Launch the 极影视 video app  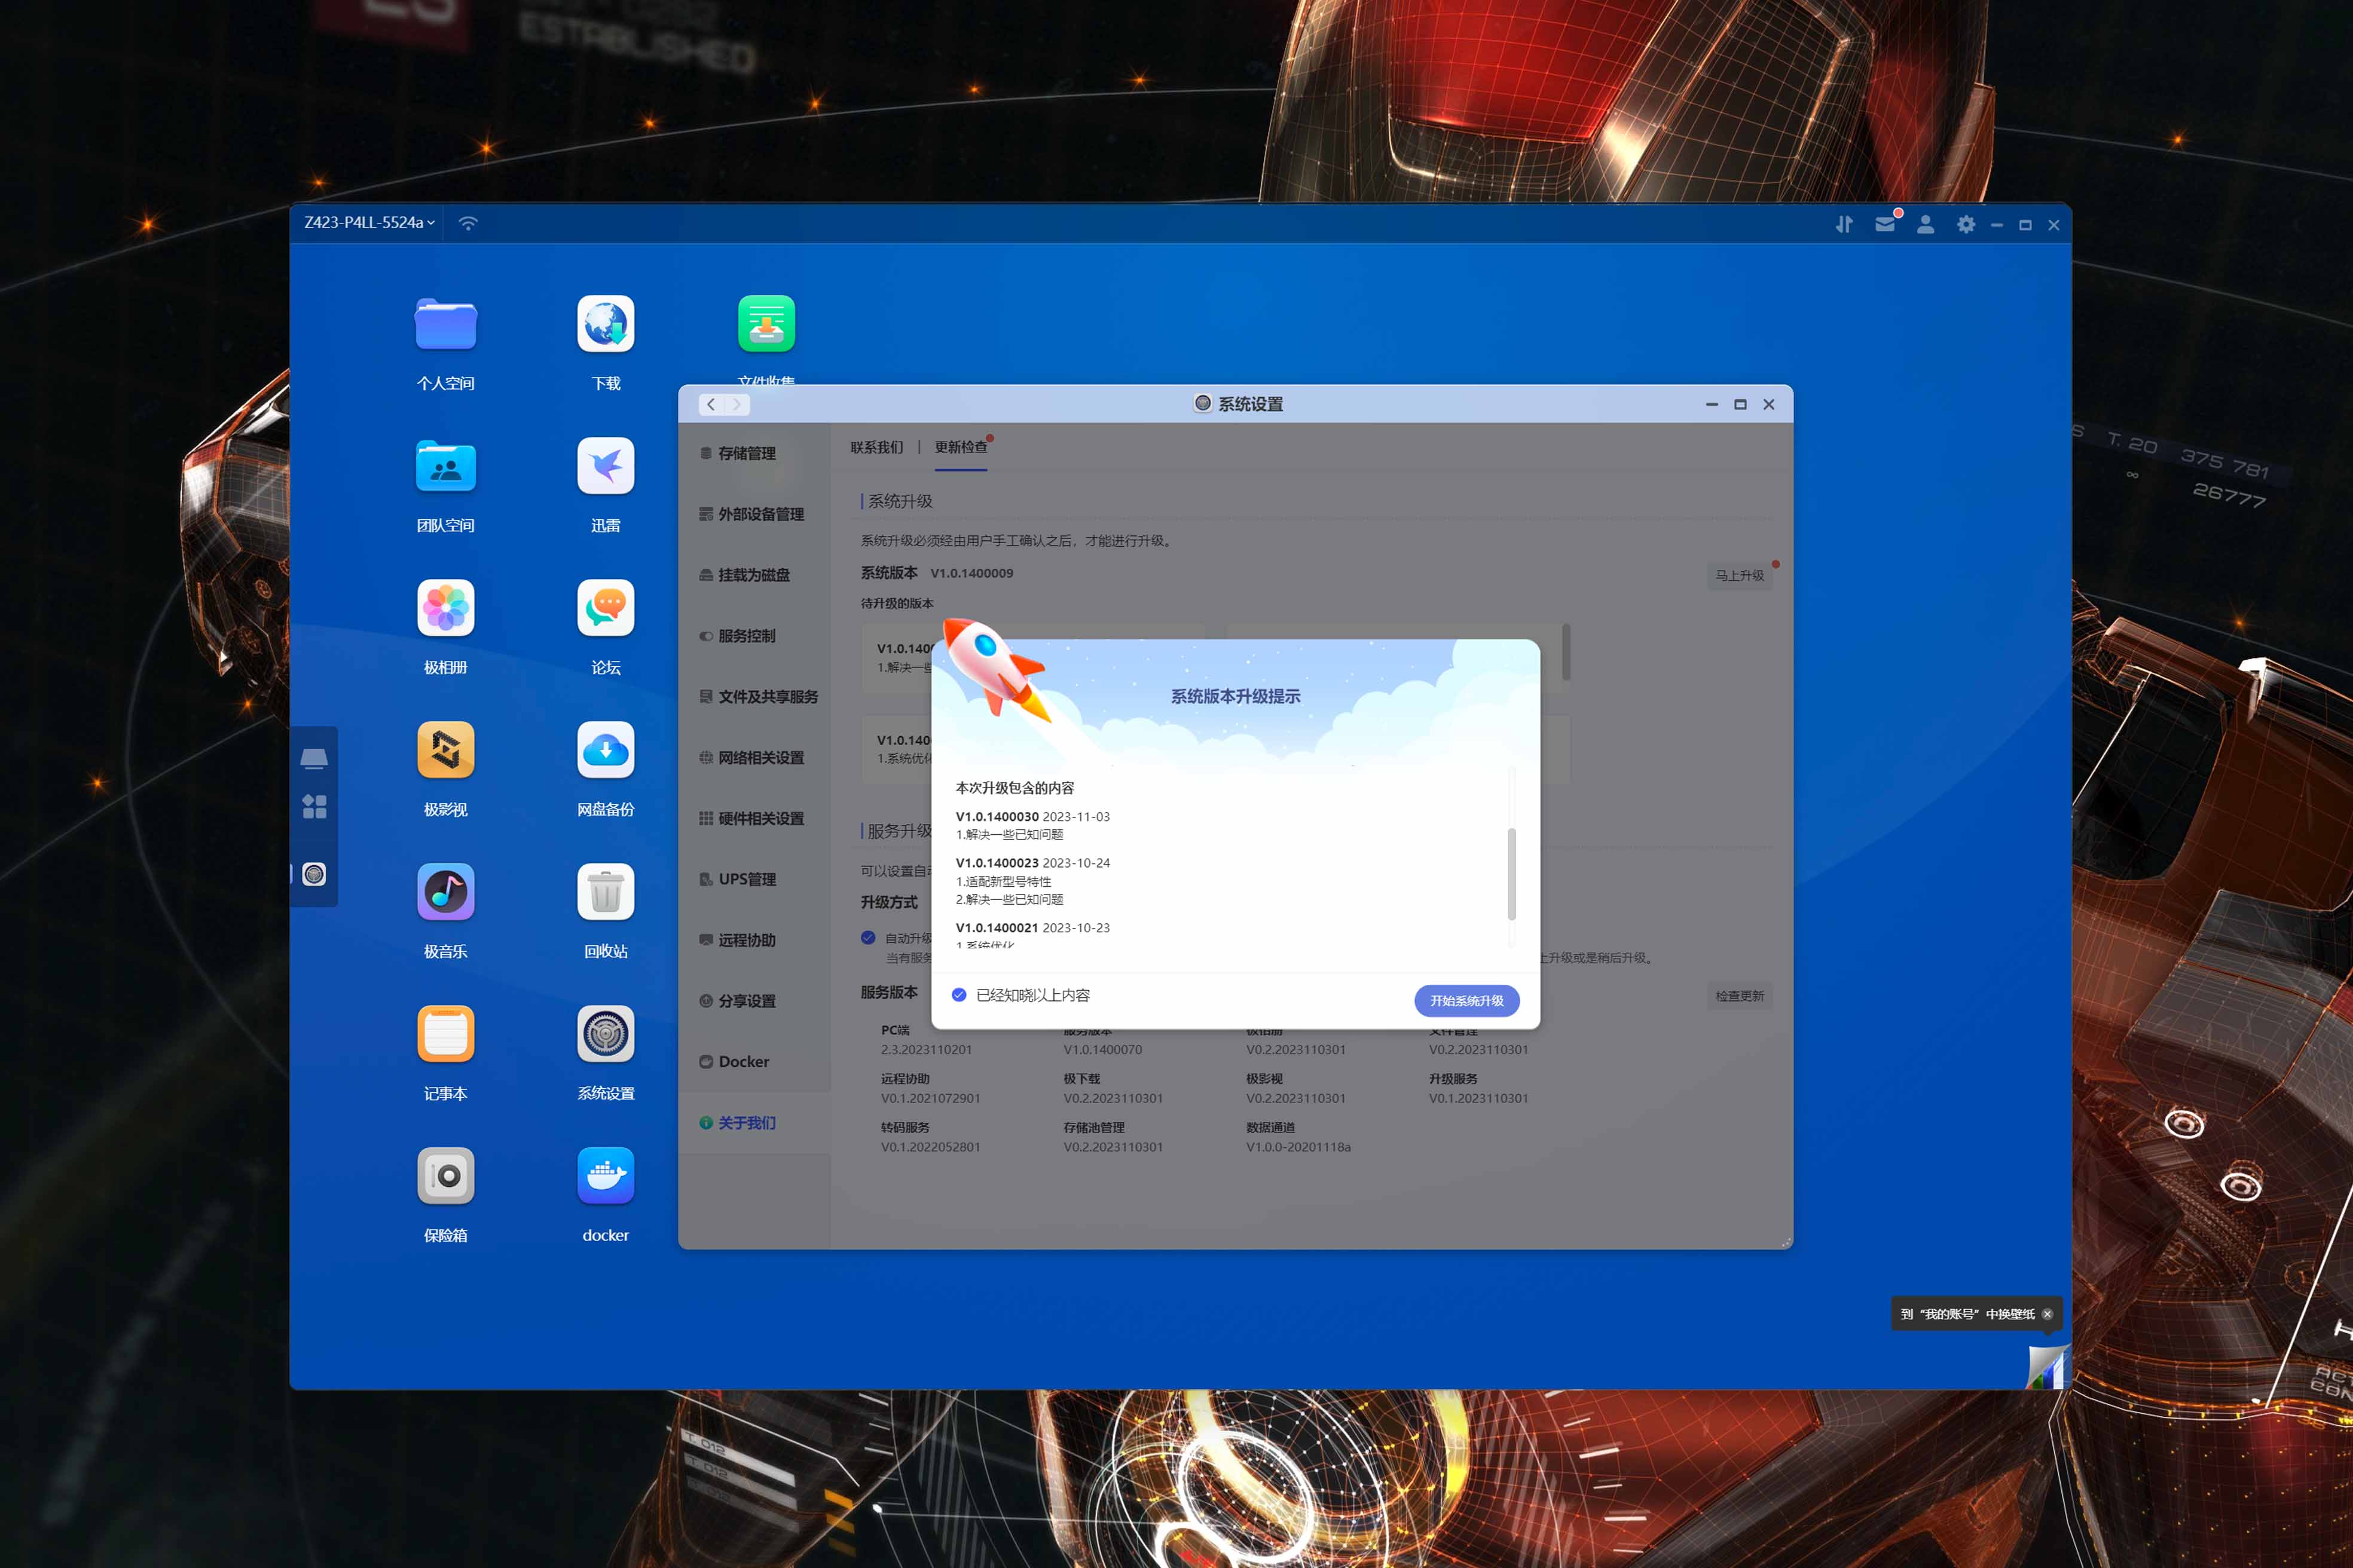pos(445,750)
